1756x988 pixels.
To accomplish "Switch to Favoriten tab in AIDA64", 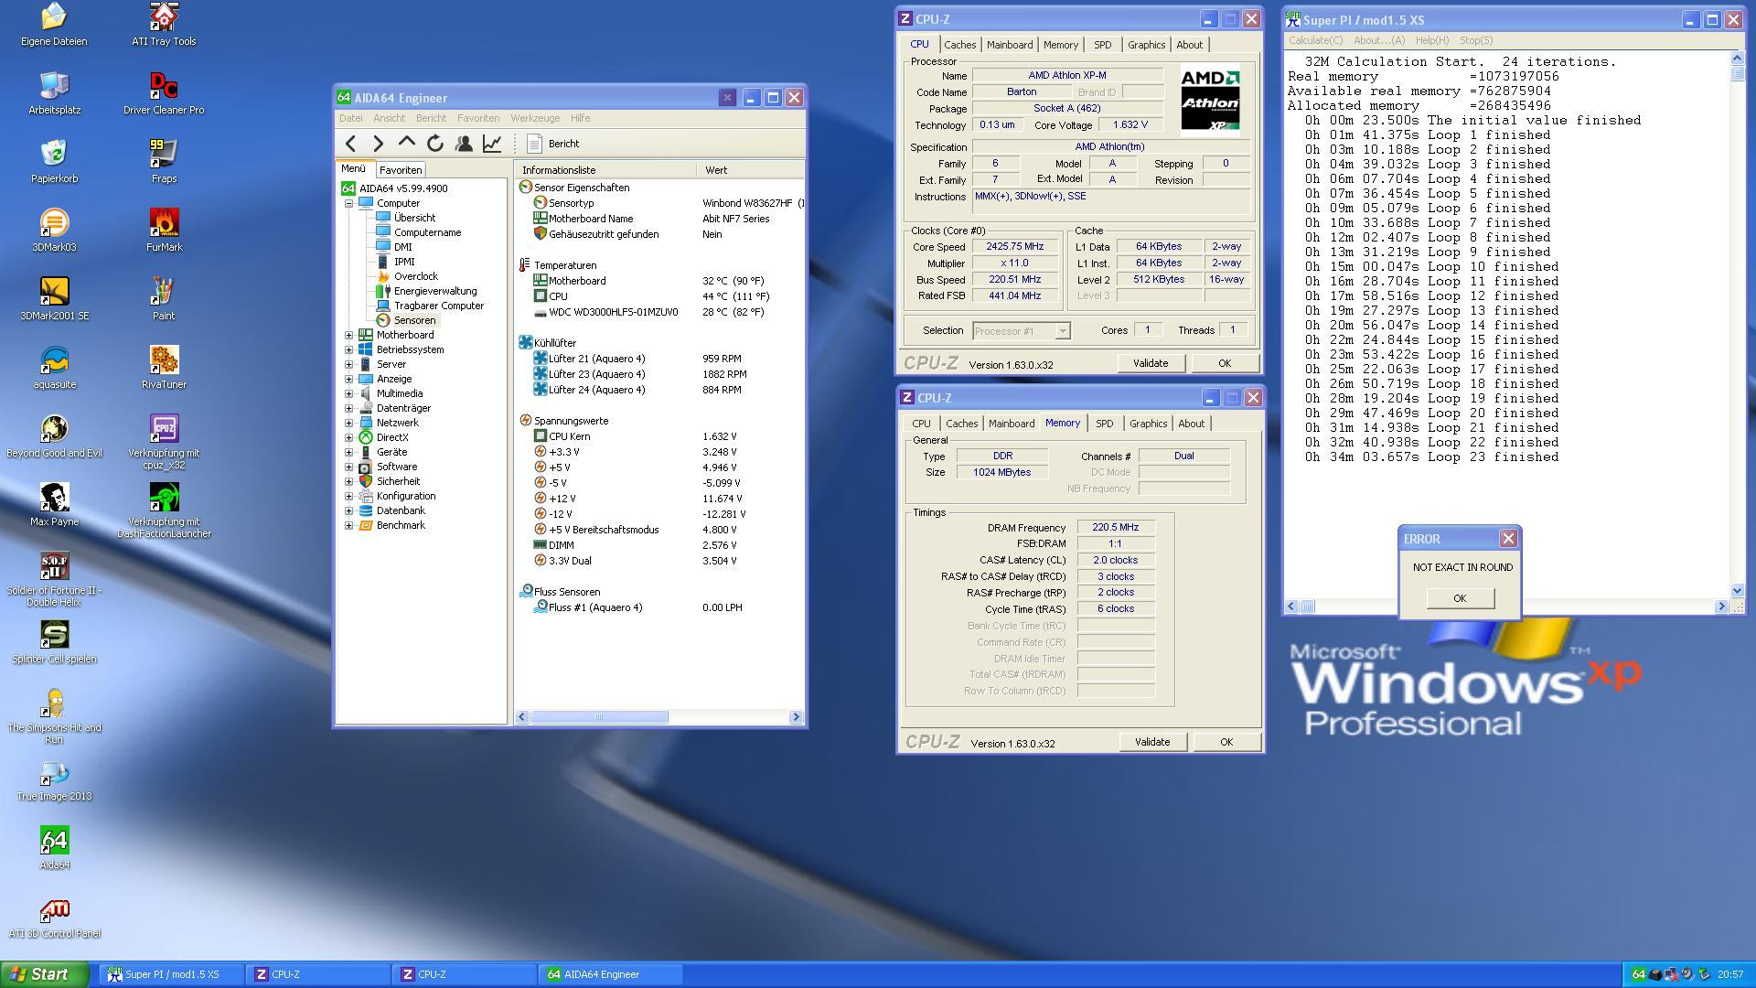I will click(401, 170).
